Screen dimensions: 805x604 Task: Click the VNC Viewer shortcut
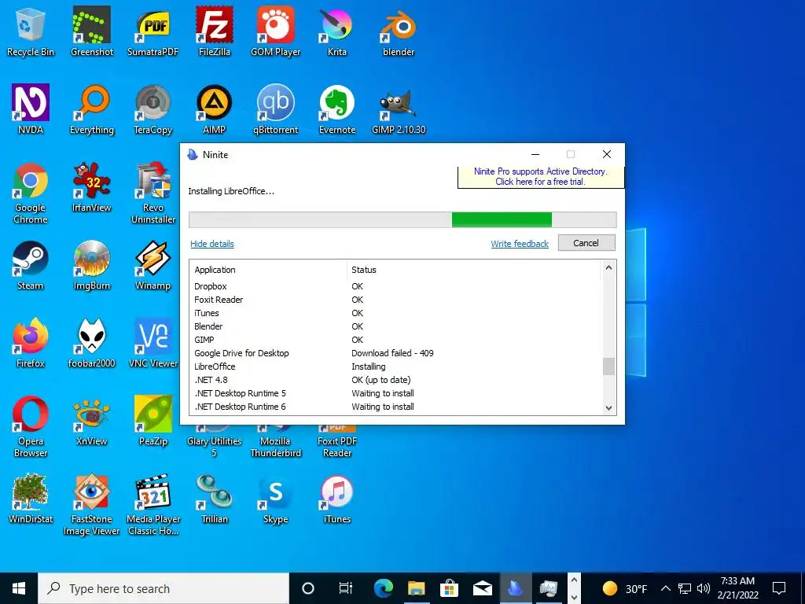[x=153, y=343]
